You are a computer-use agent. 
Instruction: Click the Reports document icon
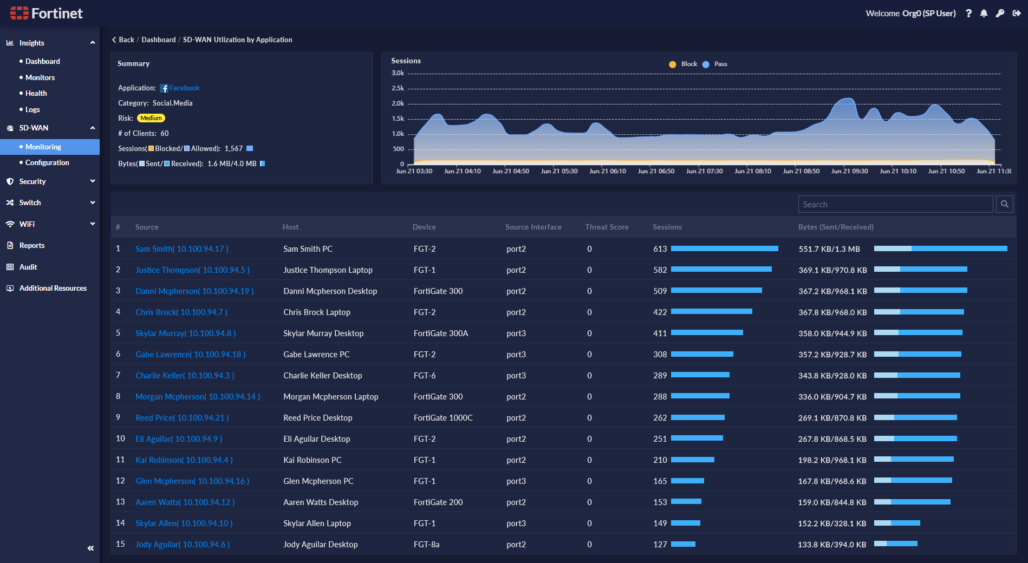coord(10,245)
